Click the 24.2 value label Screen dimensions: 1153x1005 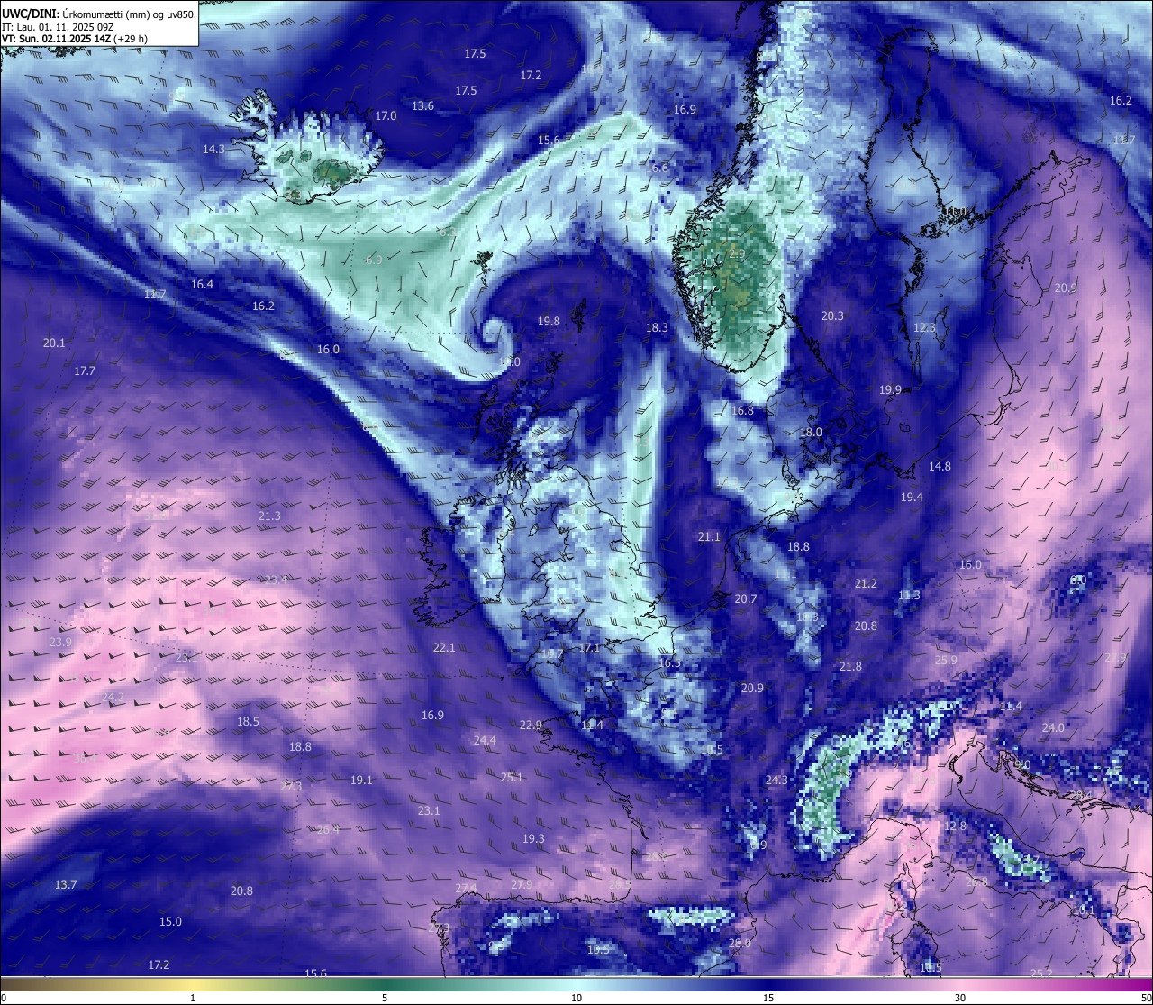point(113,698)
